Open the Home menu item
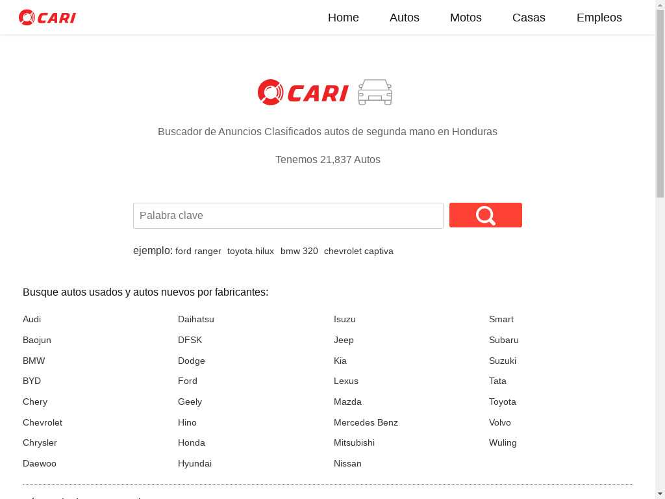Viewport: 665px width, 499px height. click(x=344, y=18)
